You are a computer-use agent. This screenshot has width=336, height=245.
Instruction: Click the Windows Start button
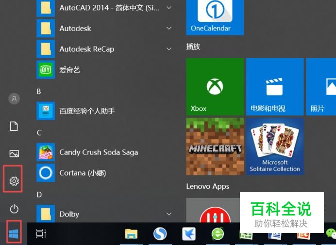pos(14,234)
